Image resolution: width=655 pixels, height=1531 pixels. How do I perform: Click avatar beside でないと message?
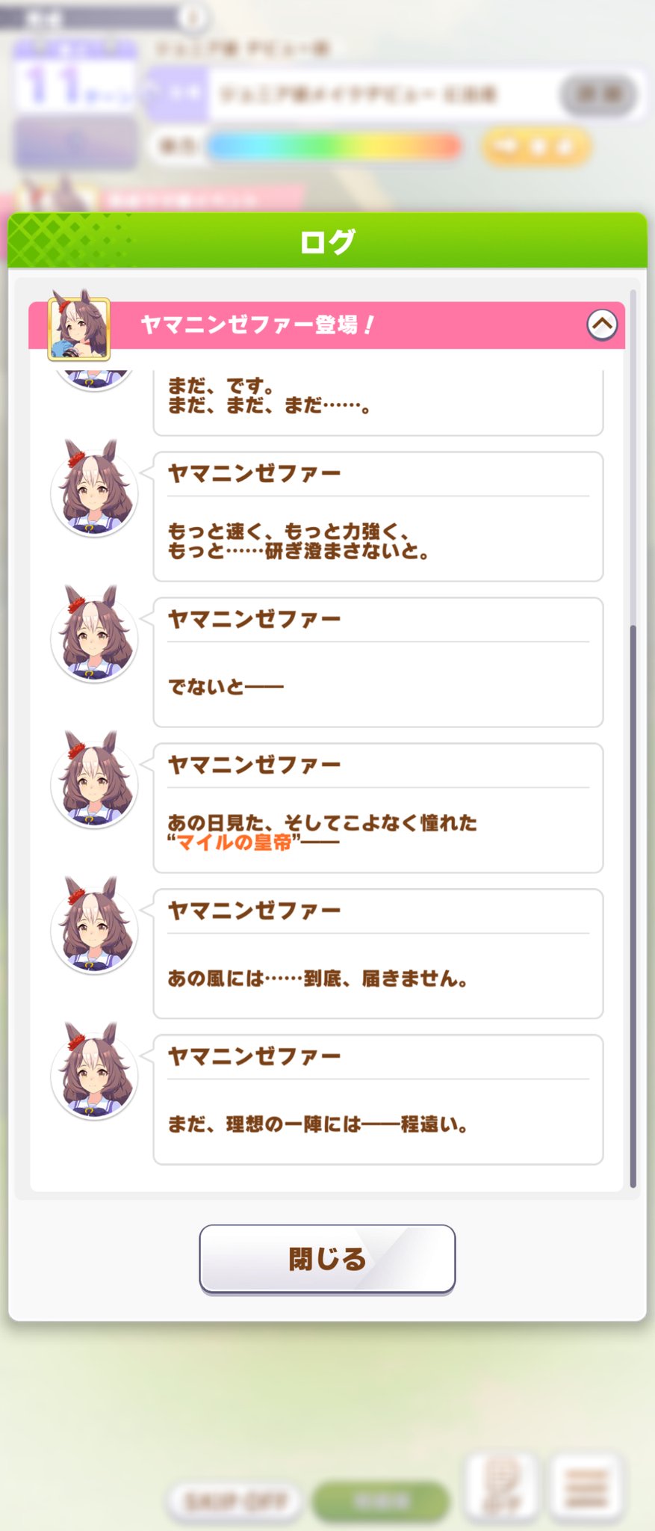(94, 635)
